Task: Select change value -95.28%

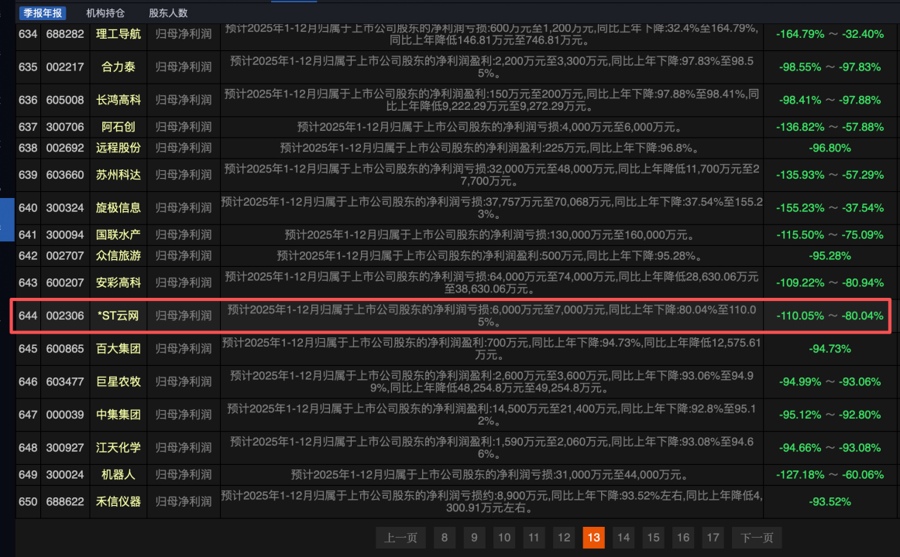Action: pyautogui.click(x=830, y=255)
